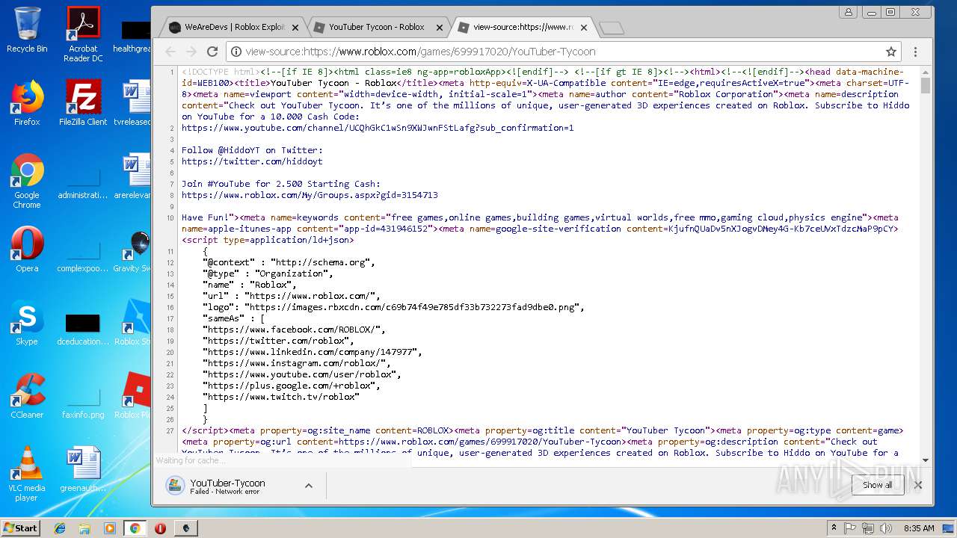This screenshot has width=957, height=538.
Task: Launch CCleaner from the desktop
Action: (x=27, y=396)
